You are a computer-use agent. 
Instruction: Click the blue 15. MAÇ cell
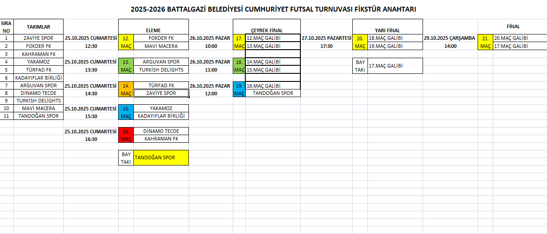click(126, 112)
